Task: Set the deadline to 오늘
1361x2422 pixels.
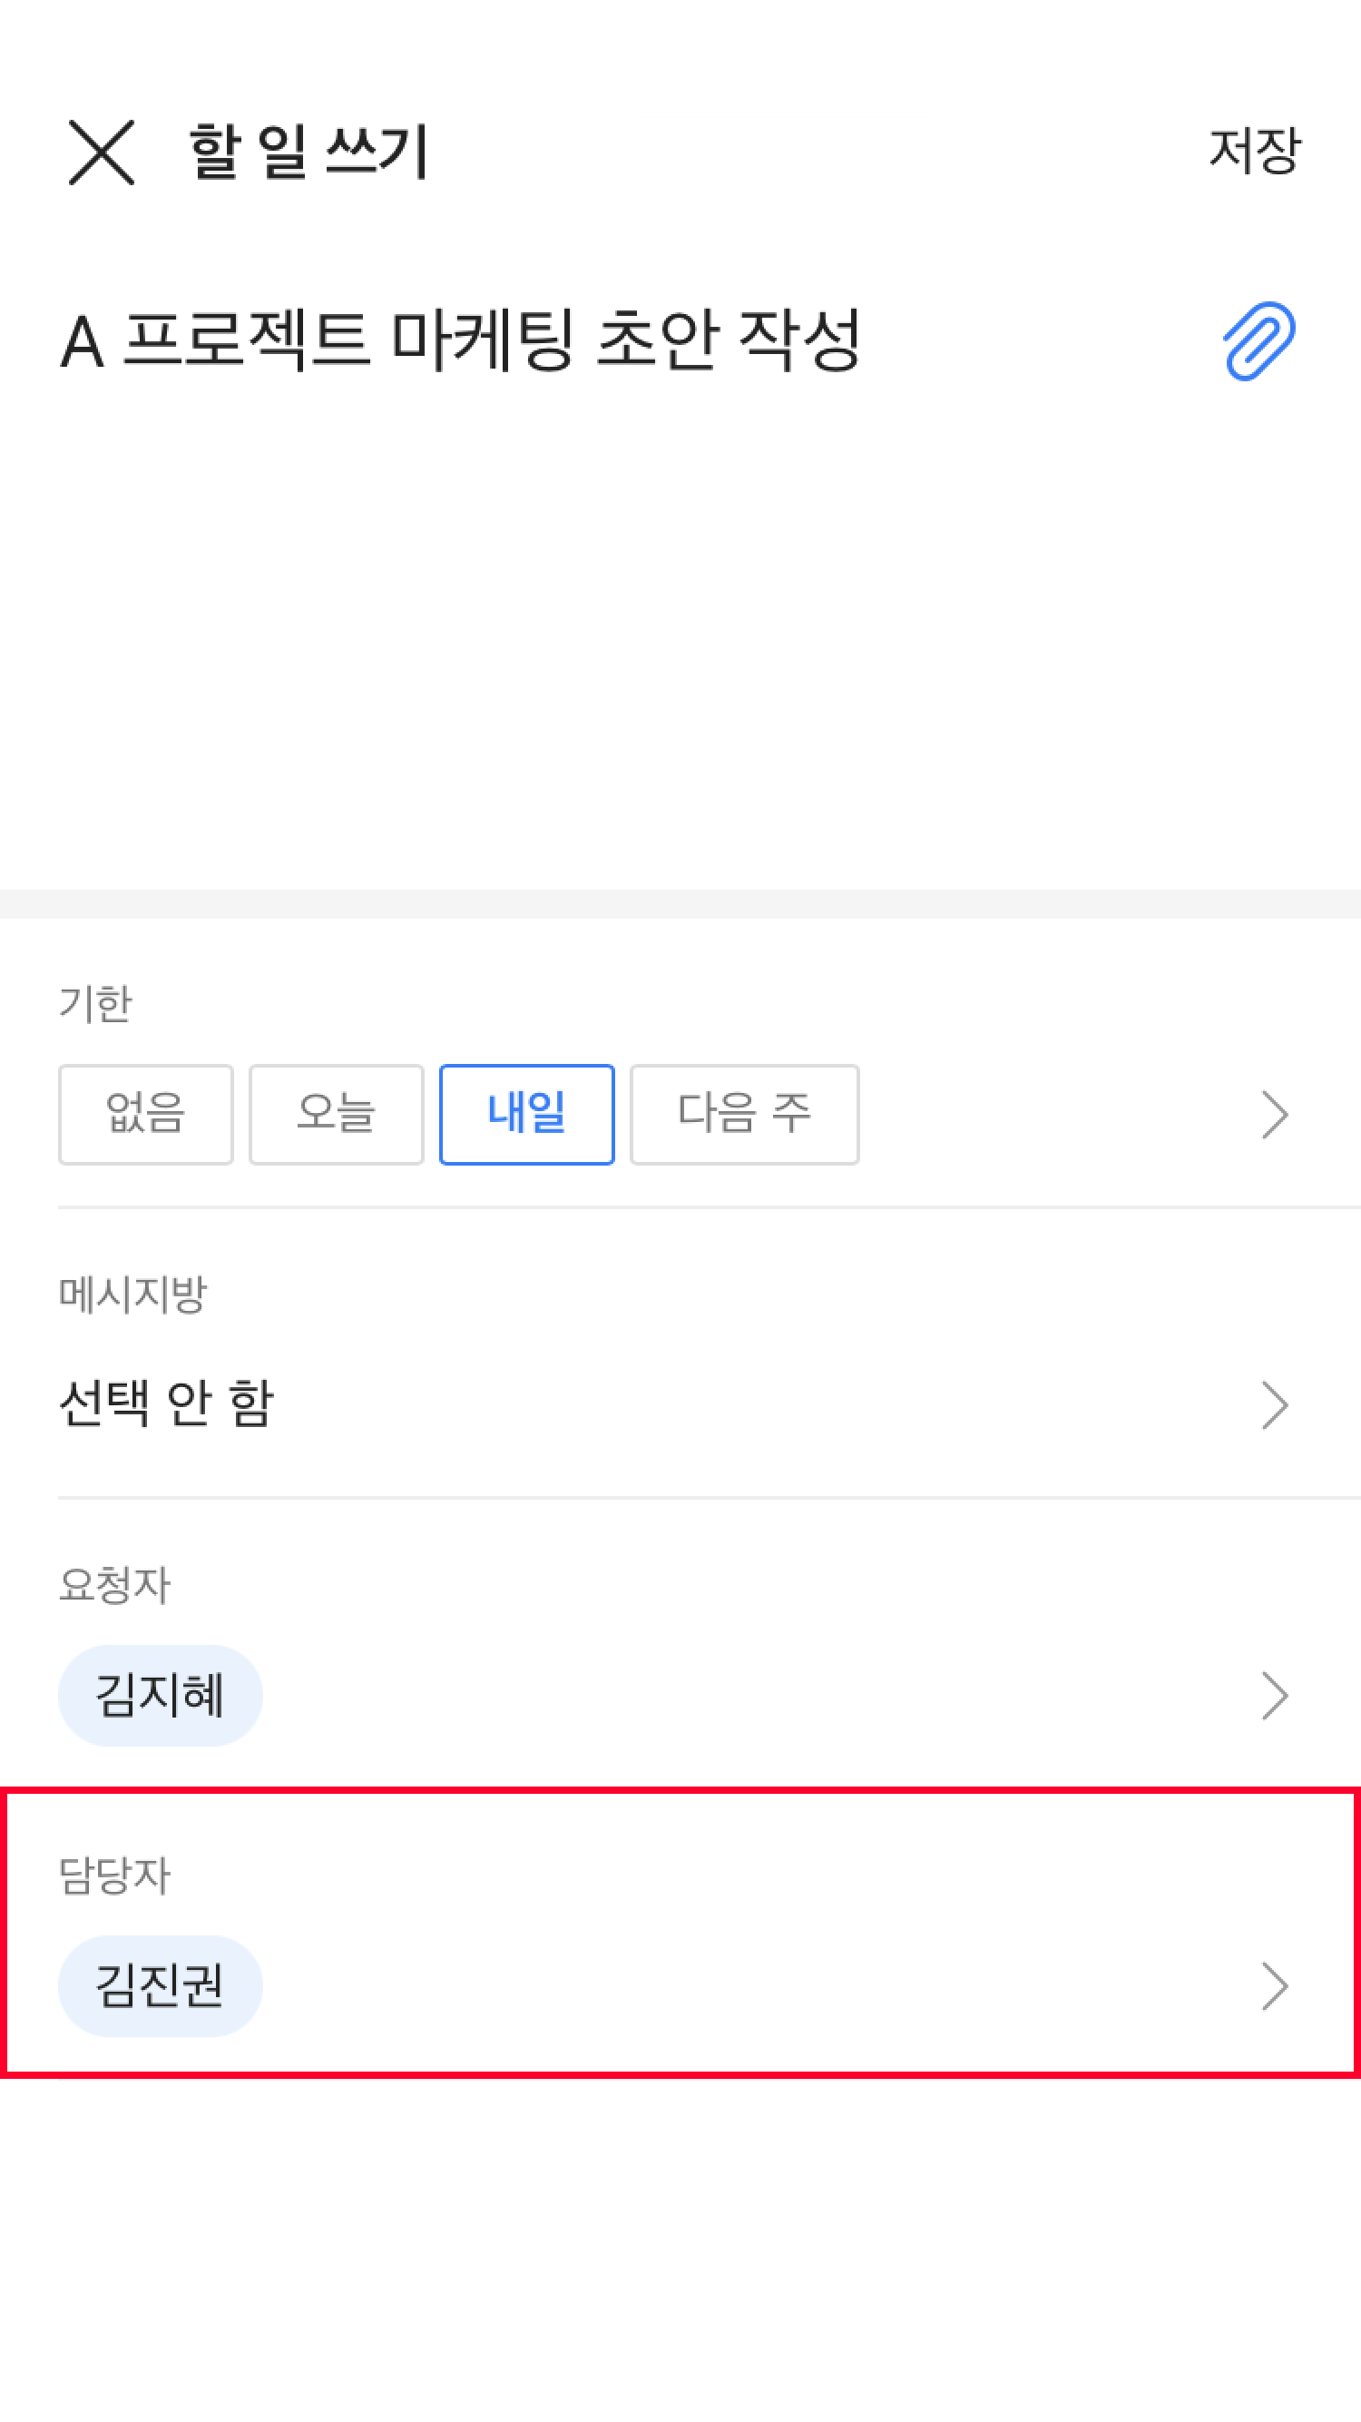Action: pyautogui.click(x=337, y=1114)
